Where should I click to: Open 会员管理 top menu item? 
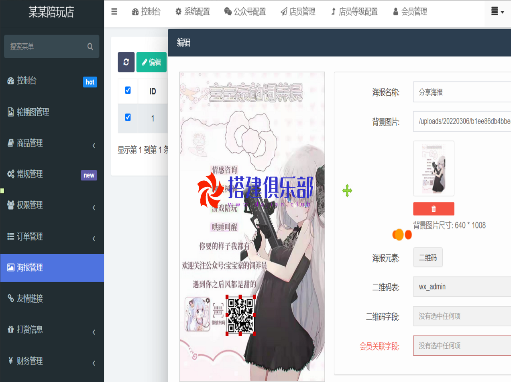[x=410, y=12]
